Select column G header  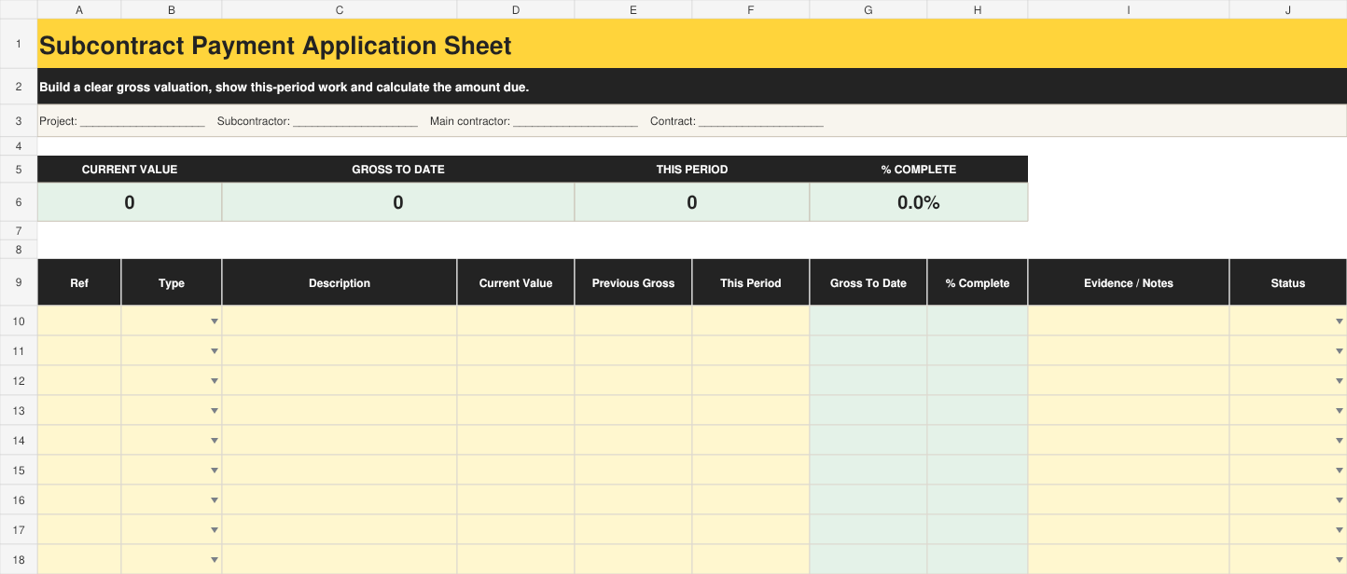(x=868, y=9)
